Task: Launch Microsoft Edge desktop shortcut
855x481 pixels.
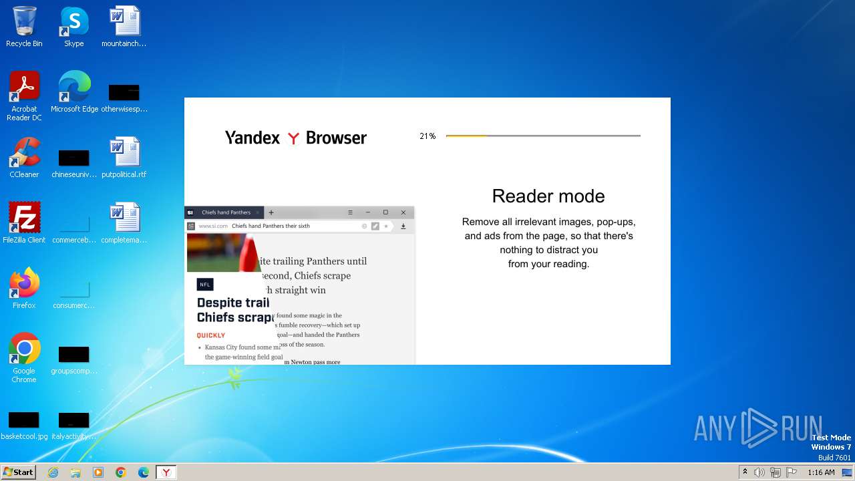Action: (74, 92)
